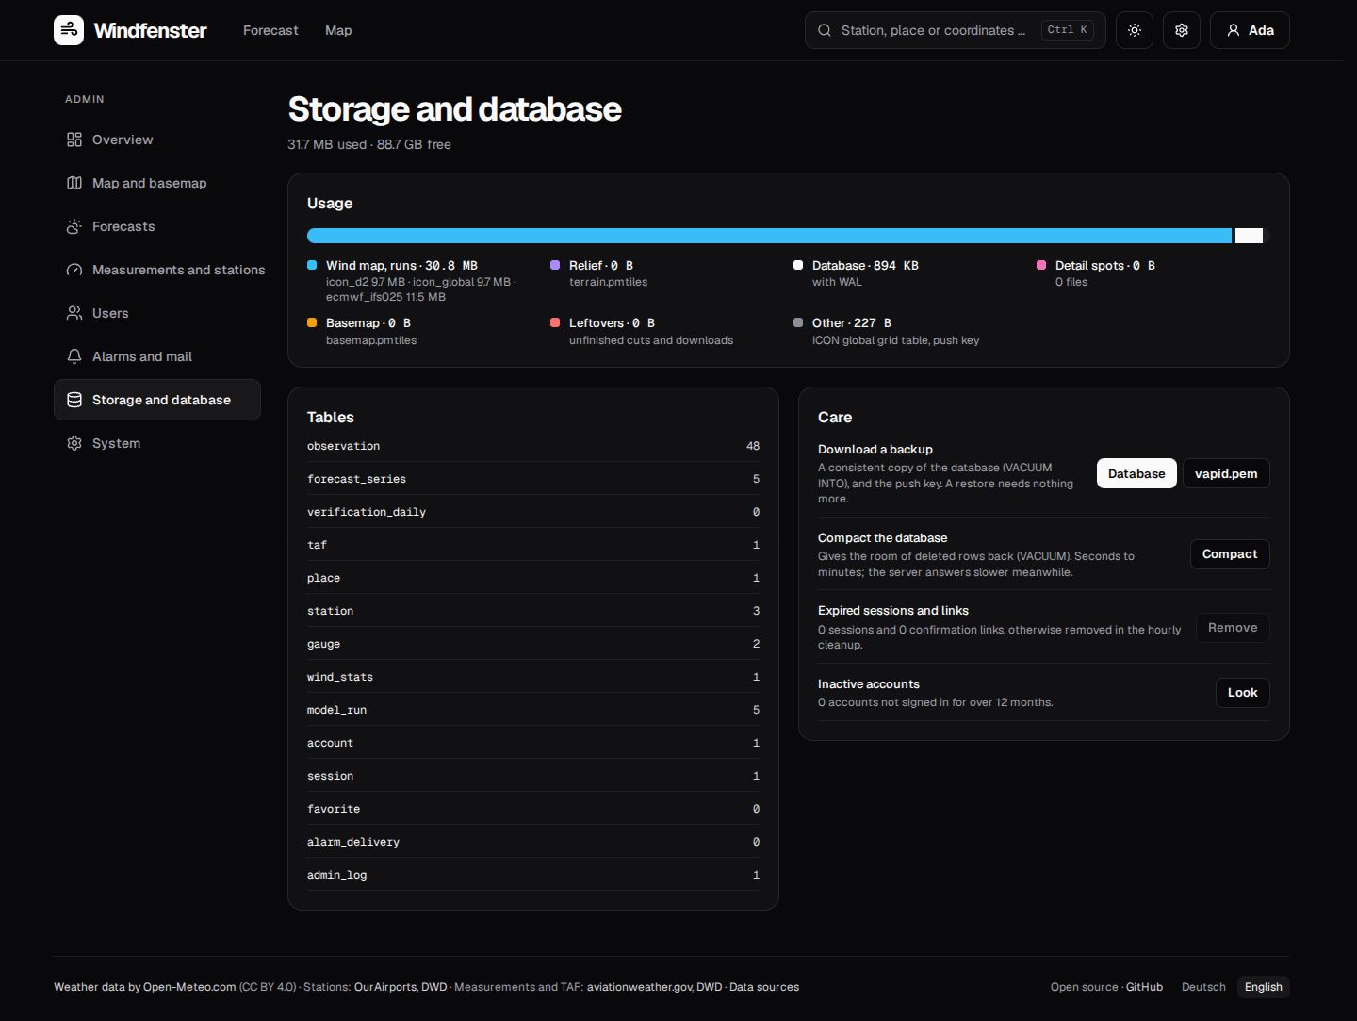Screen dimensions: 1357x1021
Task: Open the Map top navigation item
Action: tap(338, 30)
